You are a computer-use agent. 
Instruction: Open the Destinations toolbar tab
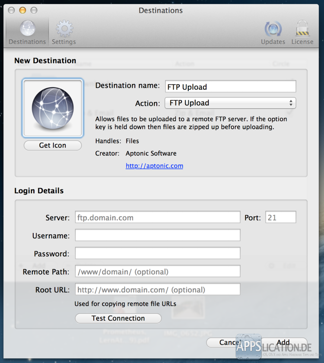(x=27, y=32)
